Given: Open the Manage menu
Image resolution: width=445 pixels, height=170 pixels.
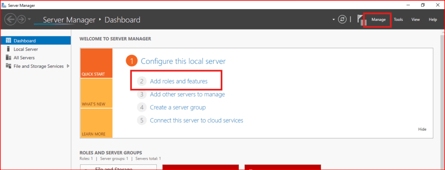Looking at the screenshot, I should (x=379, y=20).
